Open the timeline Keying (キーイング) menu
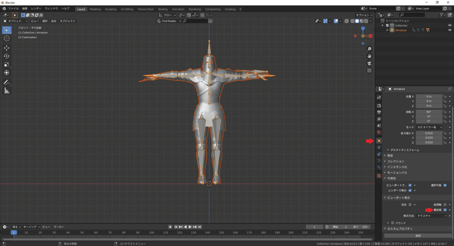This screenshot has width=454, height=246. tap(31, 227)
